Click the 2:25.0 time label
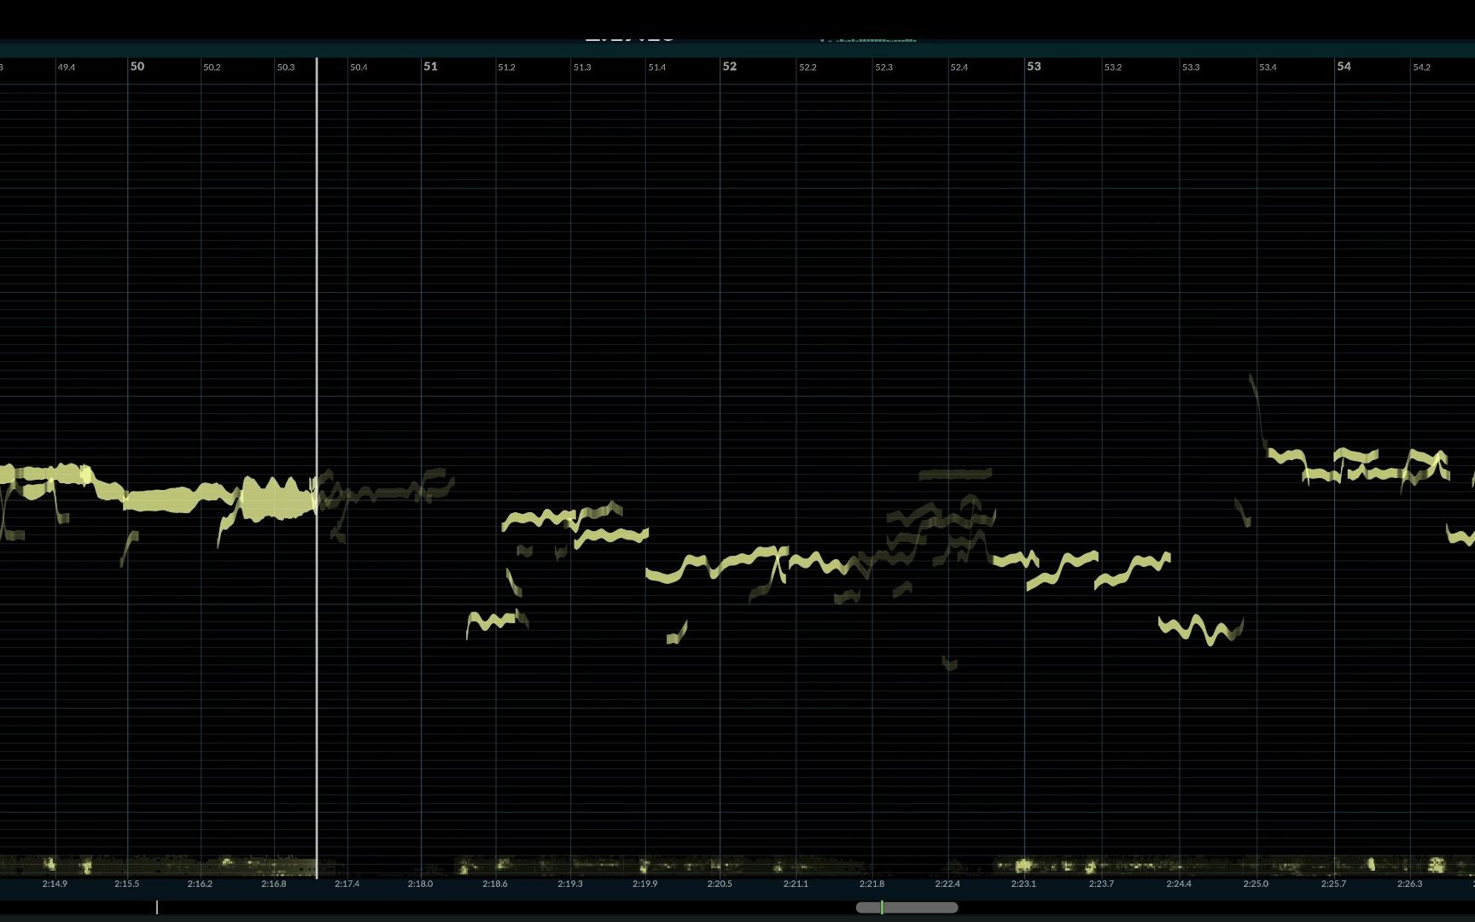1475x922 pixels. pos(1256,884)
